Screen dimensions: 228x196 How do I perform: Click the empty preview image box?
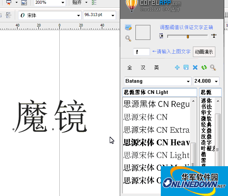[143, 32]
